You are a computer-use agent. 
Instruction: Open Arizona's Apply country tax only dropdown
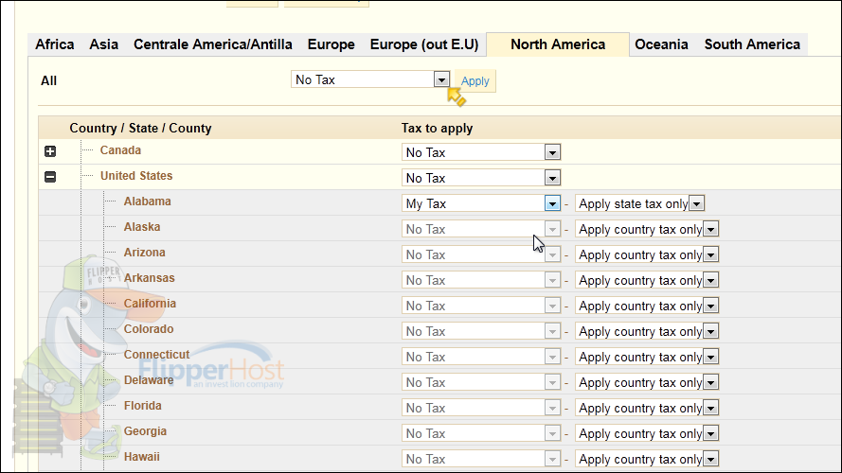pyautogui.click(x=647, y=254)
